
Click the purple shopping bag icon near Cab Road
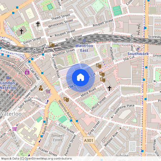click(x=27, y=72)
